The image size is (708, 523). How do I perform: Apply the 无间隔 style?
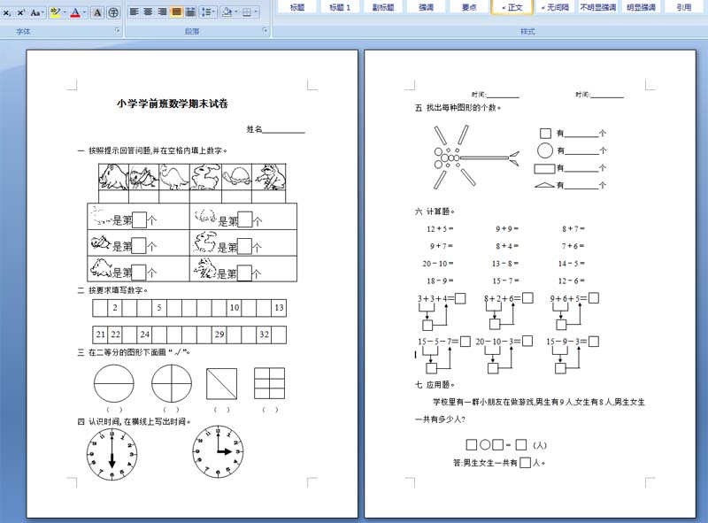click(x=555, y=7)
